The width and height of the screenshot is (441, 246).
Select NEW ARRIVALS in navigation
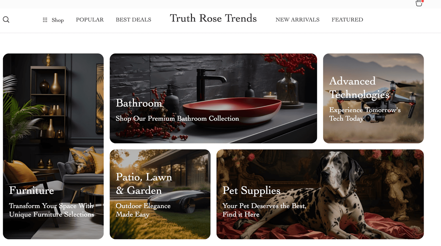coord(297,20)
